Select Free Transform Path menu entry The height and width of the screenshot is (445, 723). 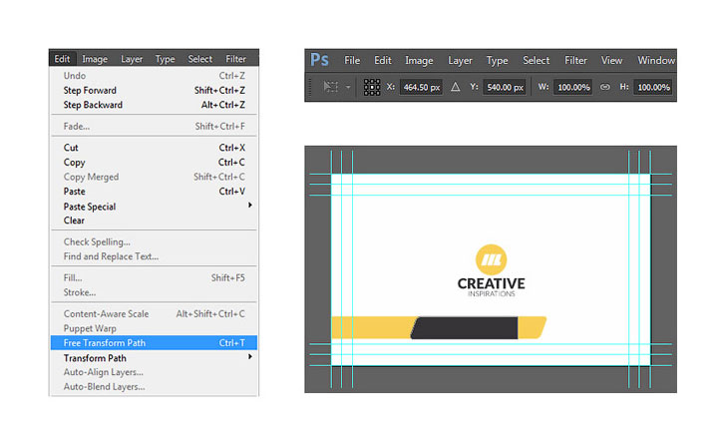coord(154,342)
